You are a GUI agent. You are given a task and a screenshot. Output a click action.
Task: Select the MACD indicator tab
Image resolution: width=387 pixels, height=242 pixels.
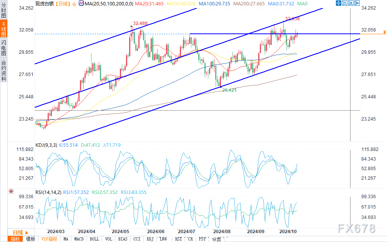click(x=79, y=239)
